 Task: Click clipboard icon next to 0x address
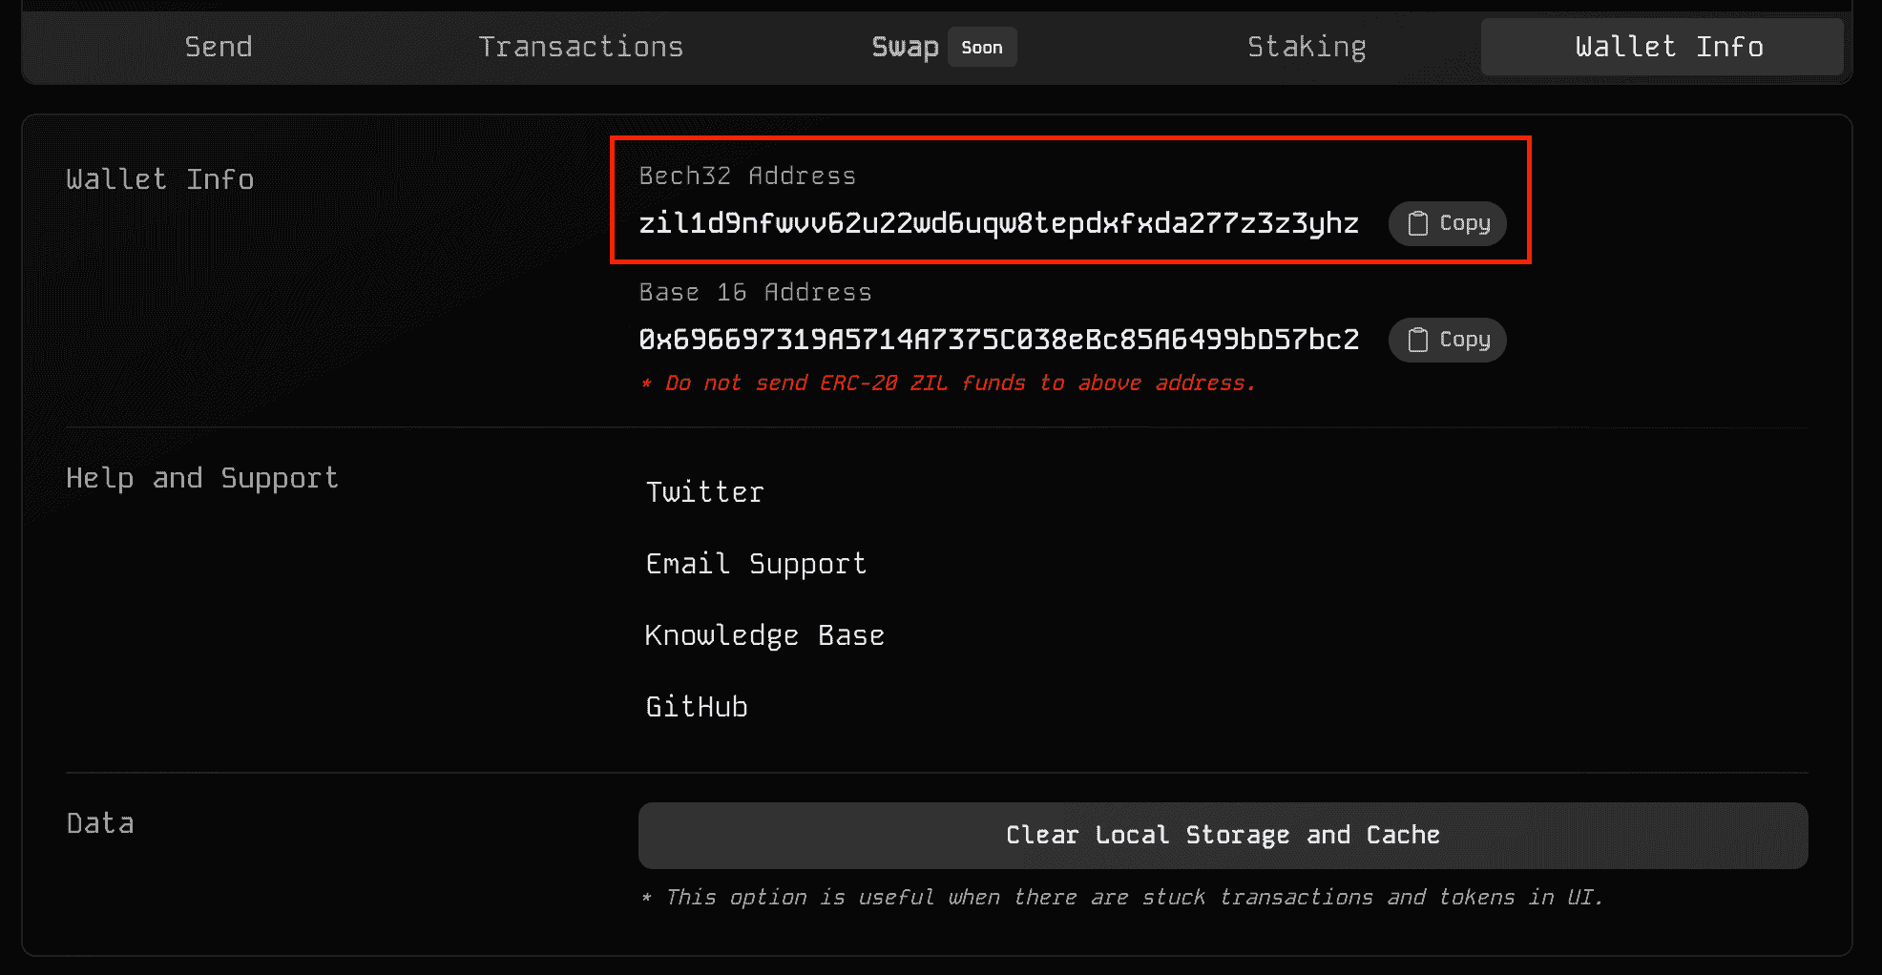(1418, 340)
